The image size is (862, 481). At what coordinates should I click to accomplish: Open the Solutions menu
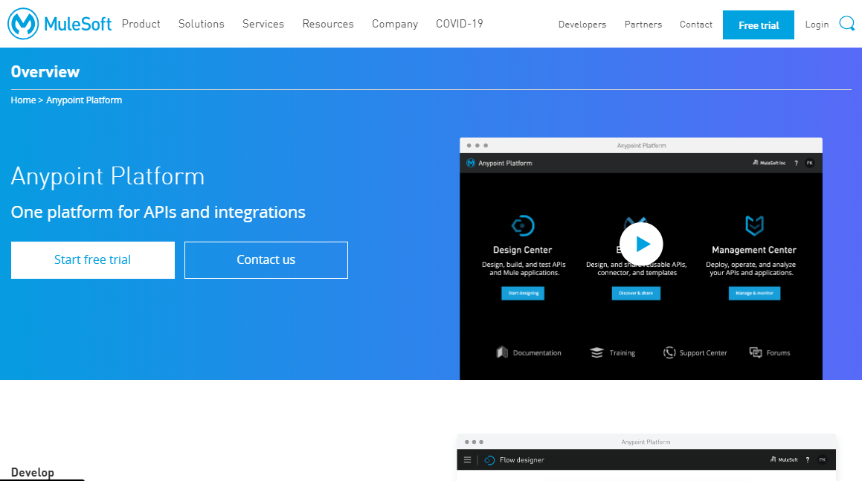(202, 25)
